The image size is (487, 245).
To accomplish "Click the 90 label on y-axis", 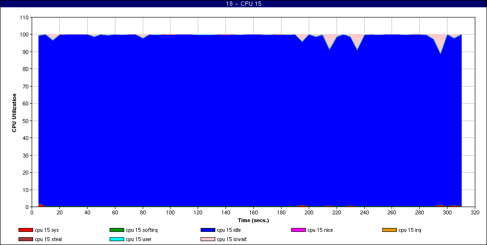I will (x=26, y=52).
